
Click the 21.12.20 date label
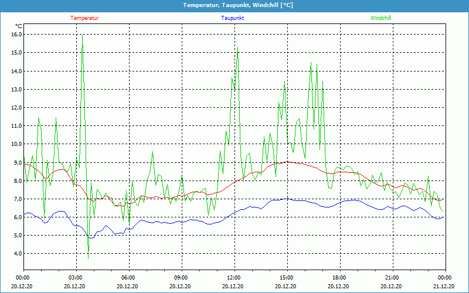[x=444, y=287]
